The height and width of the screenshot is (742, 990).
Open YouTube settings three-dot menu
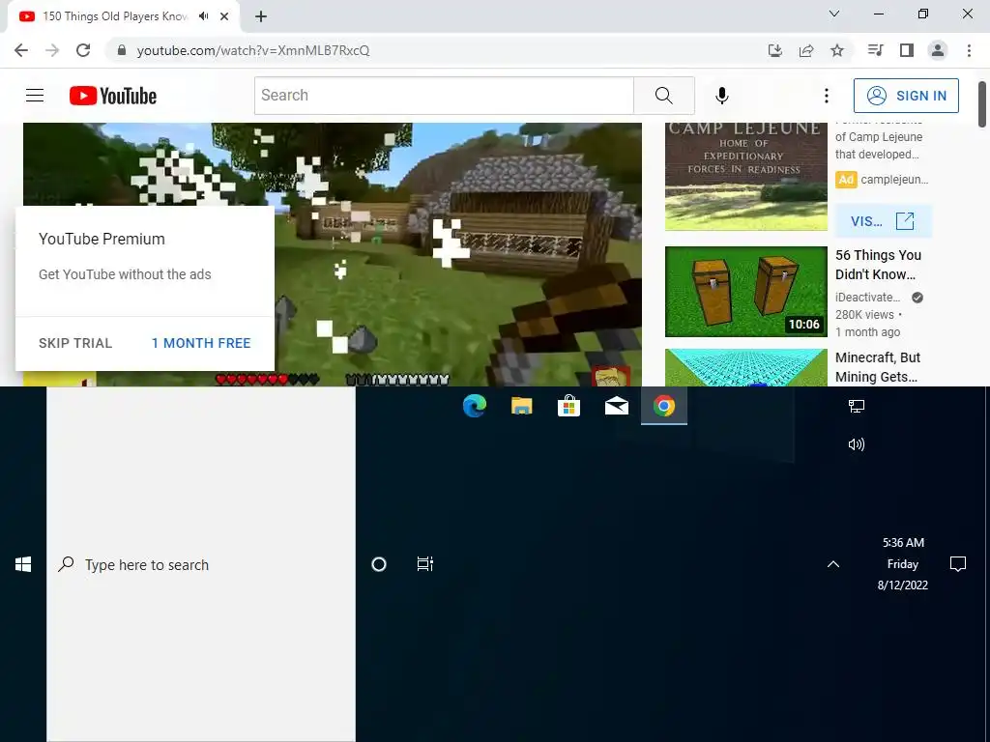827,96
